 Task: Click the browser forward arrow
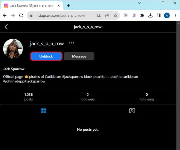coord(13,15)
